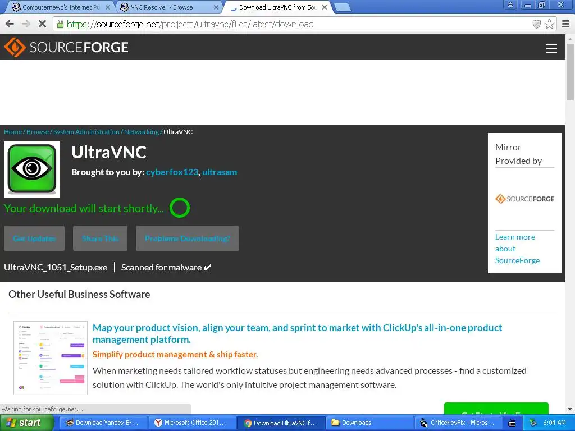Click the UltraVNC_1051_Setup.exe filename text
Image resolution: width=575 pixels, height=431 pixels.
[x=56, y=268]
